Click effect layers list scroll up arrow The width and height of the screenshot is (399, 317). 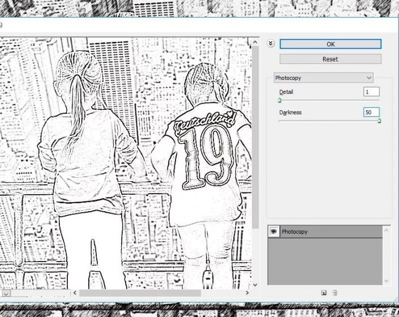(x=387, y=229)
